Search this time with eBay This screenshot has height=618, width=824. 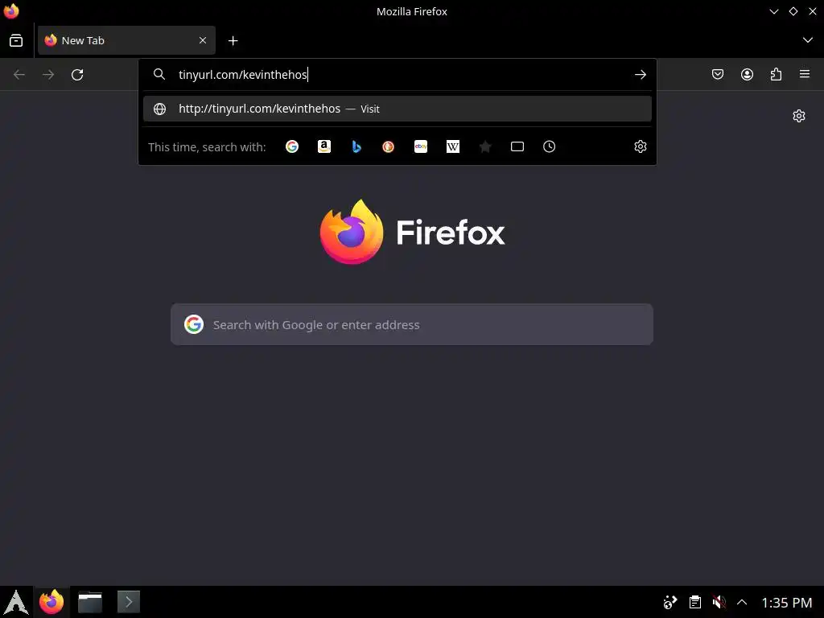pos(421,146)
